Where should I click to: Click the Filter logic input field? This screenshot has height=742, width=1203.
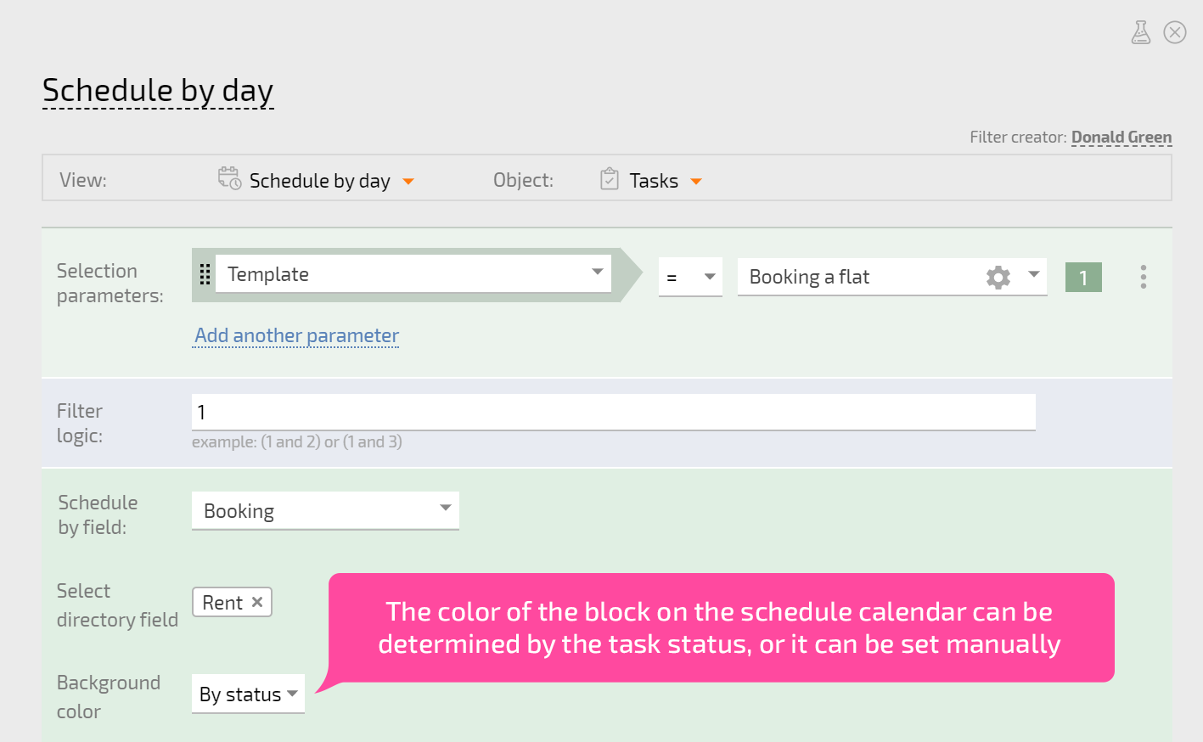point(614,412)
